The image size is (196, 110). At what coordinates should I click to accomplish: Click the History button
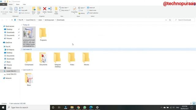pos(82,13)
